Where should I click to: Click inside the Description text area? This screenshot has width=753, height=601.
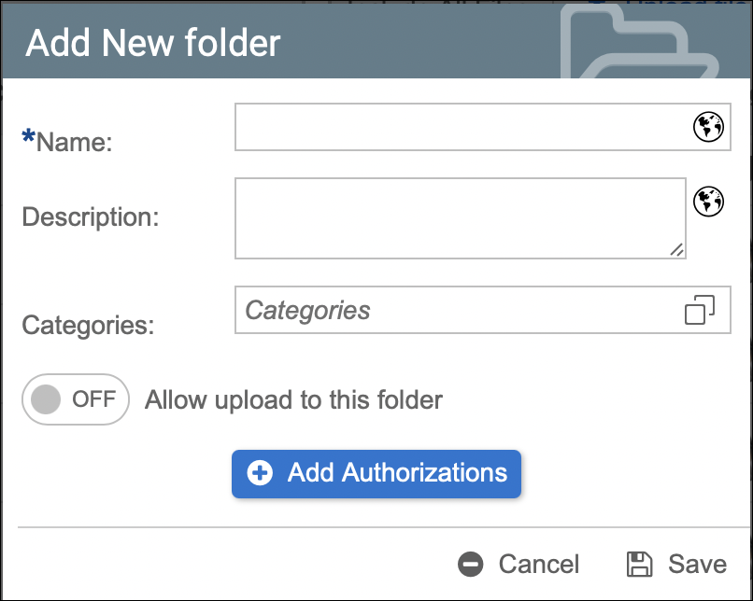(x=458, y=217)
